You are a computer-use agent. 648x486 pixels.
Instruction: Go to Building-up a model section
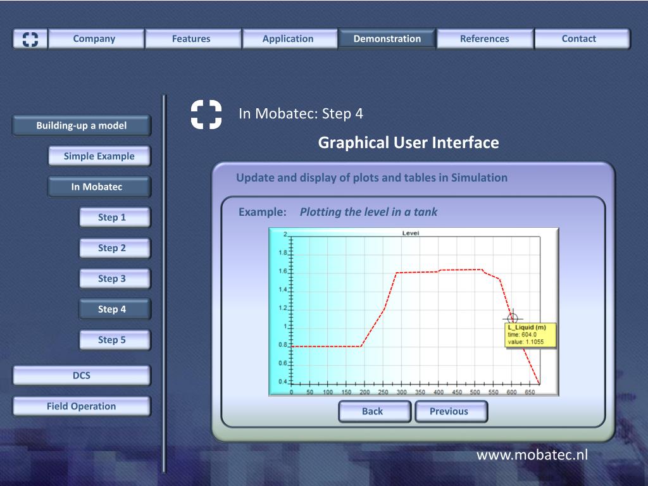82,126
